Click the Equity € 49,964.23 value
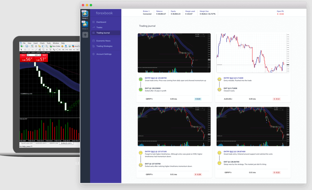The height and width of the screenshot is (190, 312). click(175, 14)
